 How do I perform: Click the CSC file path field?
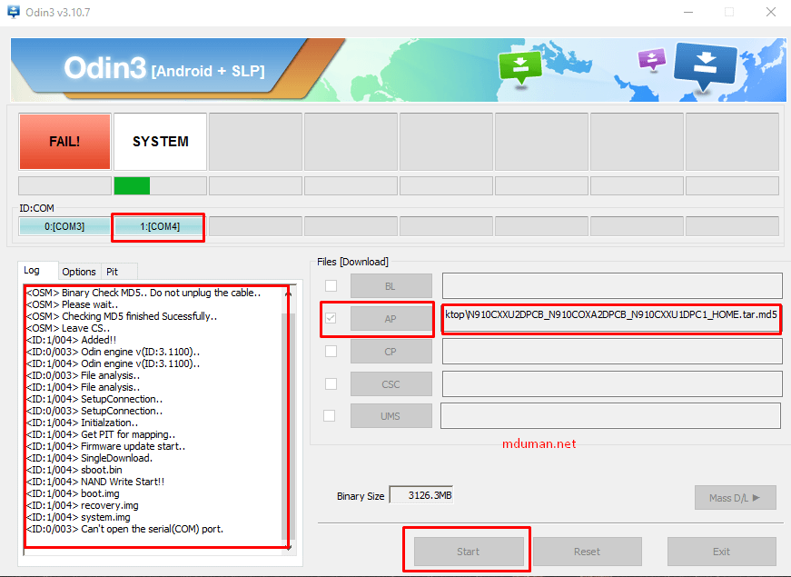tap(612, 384)
